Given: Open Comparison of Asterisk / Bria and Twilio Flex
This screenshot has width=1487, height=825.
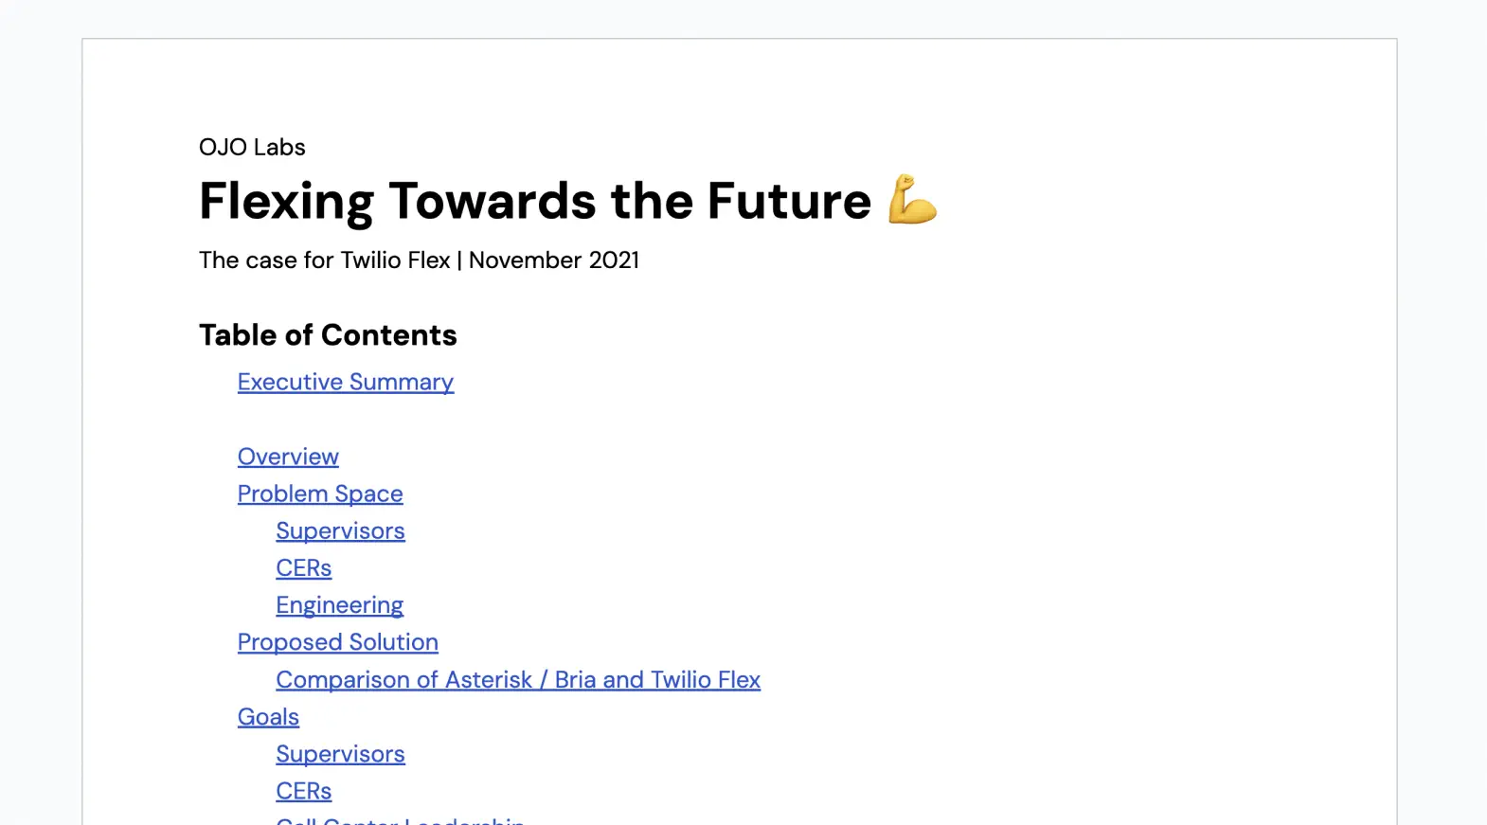Looking at the screenshot, I should tap(518, 679).
